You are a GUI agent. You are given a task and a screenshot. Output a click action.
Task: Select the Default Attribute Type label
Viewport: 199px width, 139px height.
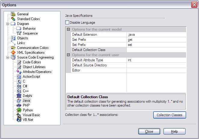(x=87, y=60)
